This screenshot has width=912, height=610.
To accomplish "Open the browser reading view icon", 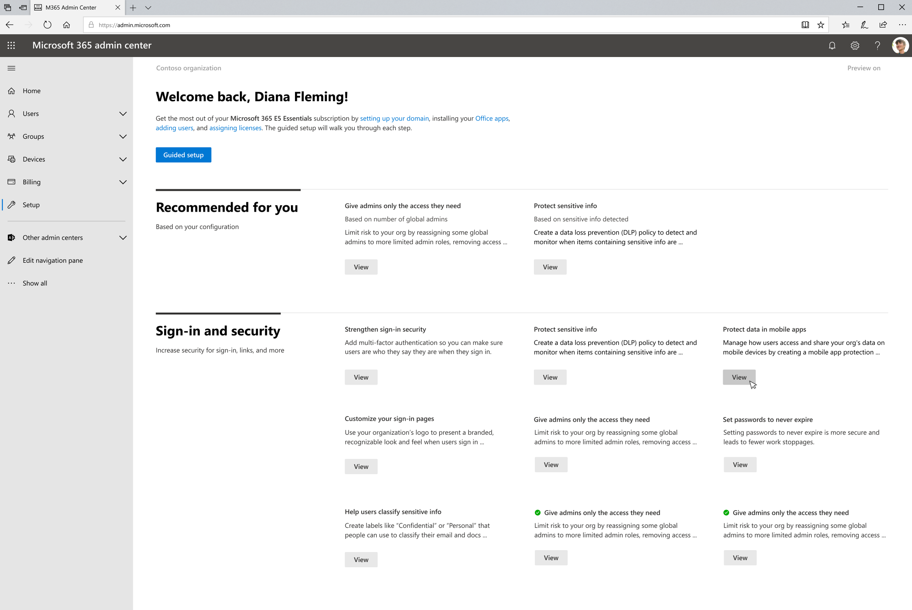I will (x=805, y=25).
